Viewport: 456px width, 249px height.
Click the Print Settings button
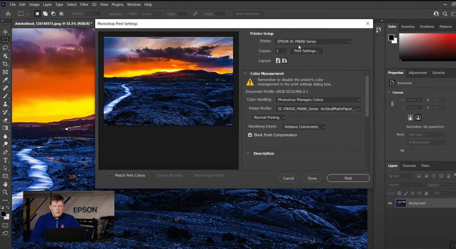[x=306, y=51]
